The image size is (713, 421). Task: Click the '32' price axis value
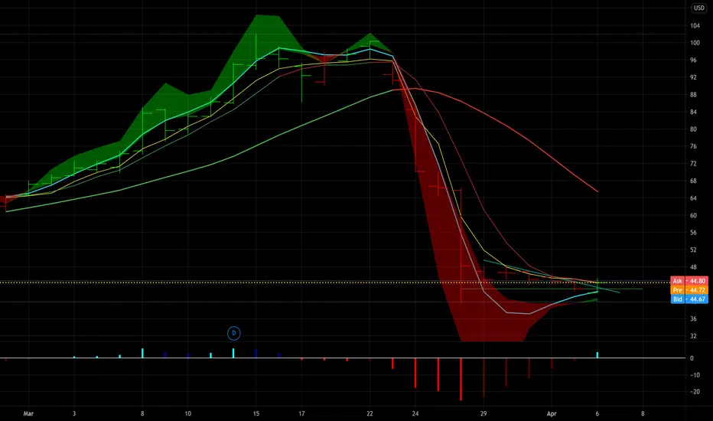pyautogui.click(x=693, y=336)
